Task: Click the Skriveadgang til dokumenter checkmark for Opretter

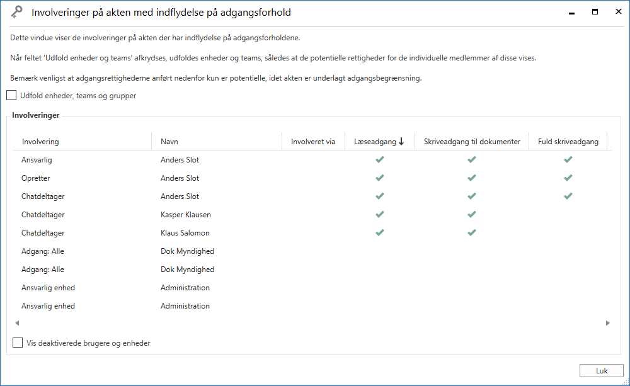Action: [472, 178]
